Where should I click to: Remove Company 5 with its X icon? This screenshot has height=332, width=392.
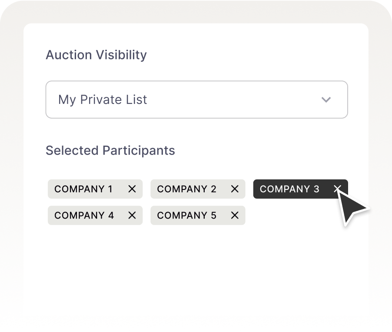pyautogui.click(x=235, y=216)
